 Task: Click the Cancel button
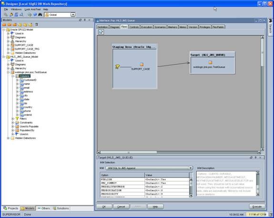[x=121, y=207]
